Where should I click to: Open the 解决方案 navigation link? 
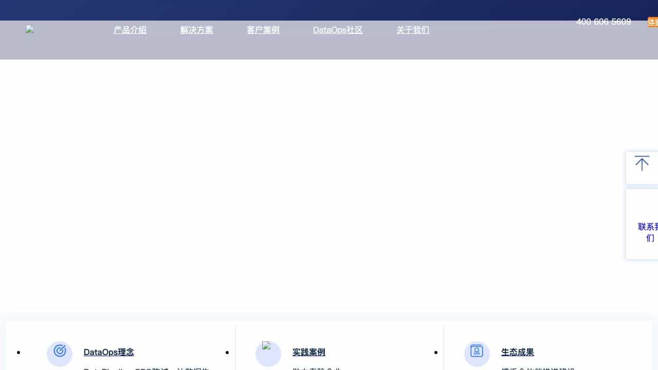pyautogui.click(x=196, y=30)
